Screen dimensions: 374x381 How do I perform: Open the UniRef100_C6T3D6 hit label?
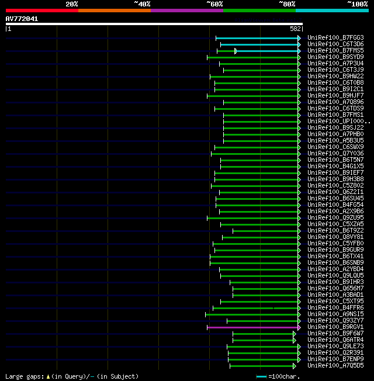[335, 44]
